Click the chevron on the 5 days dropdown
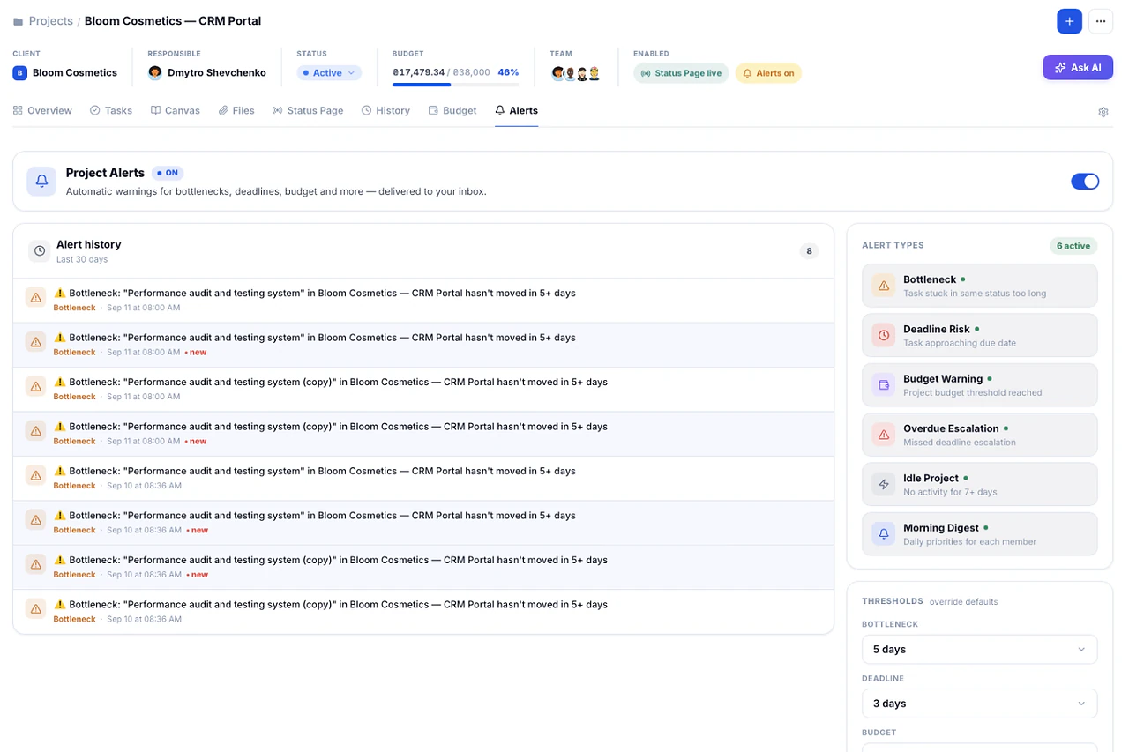 1081,650
